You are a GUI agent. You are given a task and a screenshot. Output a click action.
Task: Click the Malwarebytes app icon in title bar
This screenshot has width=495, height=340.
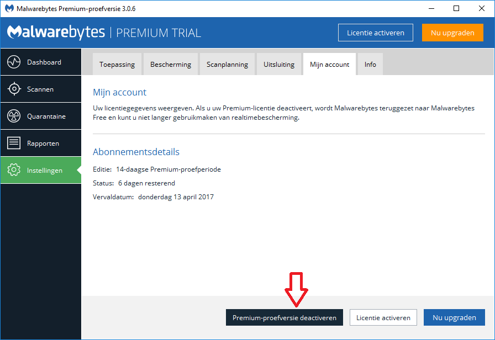pos(9,8)
